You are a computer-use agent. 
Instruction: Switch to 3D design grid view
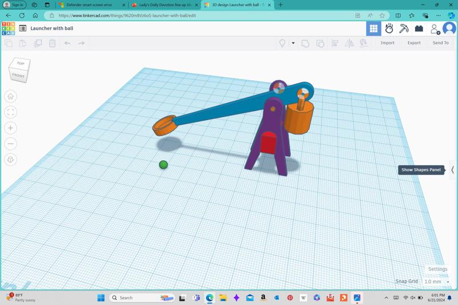tap(374, 29)
